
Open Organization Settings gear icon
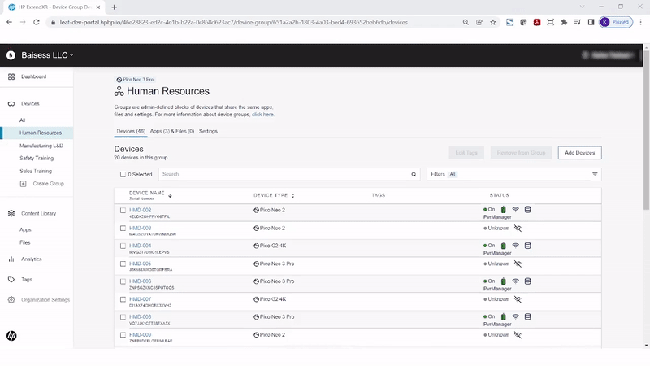pos(11,300)
